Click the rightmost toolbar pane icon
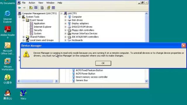187x105 pixels. (53, 8)
